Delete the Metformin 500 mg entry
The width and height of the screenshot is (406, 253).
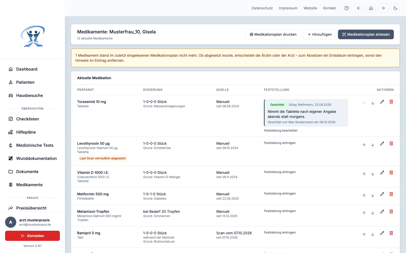[x=391, y=194]
